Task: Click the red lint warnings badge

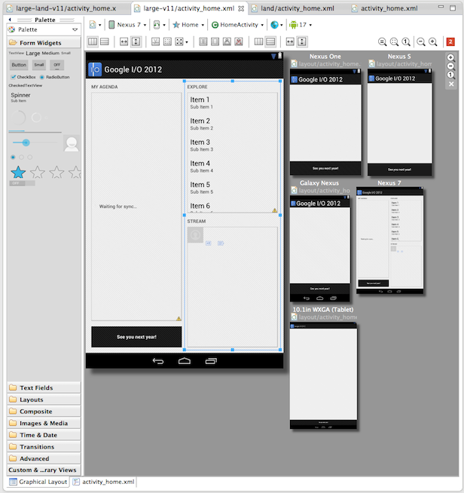Action: click(450, 41)
